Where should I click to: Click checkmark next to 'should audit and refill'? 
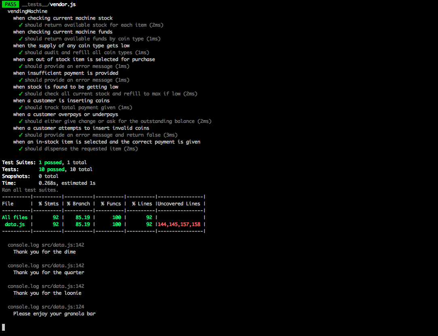pos(21,53)
